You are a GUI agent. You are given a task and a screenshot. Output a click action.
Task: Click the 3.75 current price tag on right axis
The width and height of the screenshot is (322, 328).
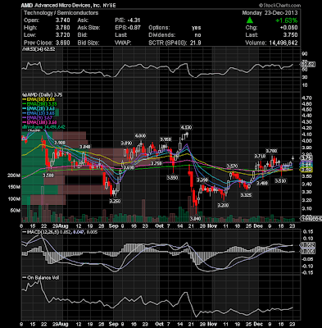click(307, 158)
